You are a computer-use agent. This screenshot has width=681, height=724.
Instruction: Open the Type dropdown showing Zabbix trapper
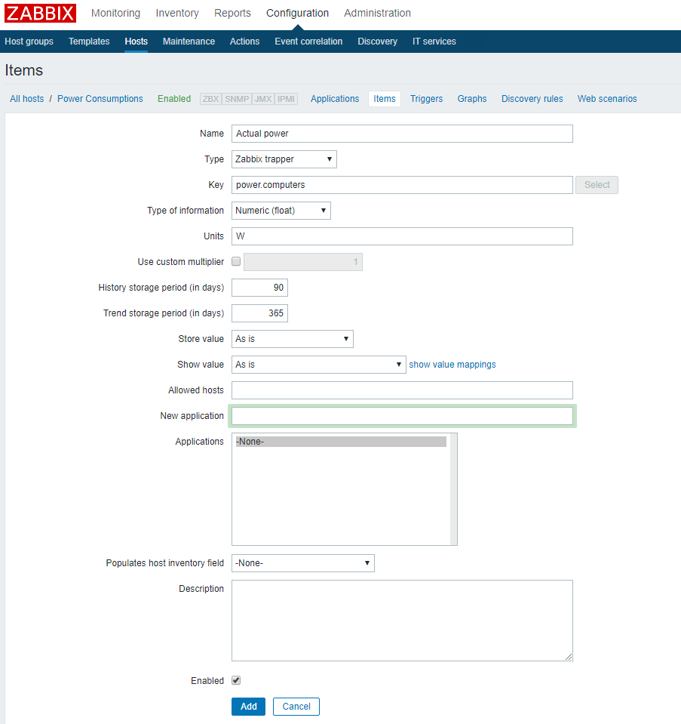(x=284, y=159)
